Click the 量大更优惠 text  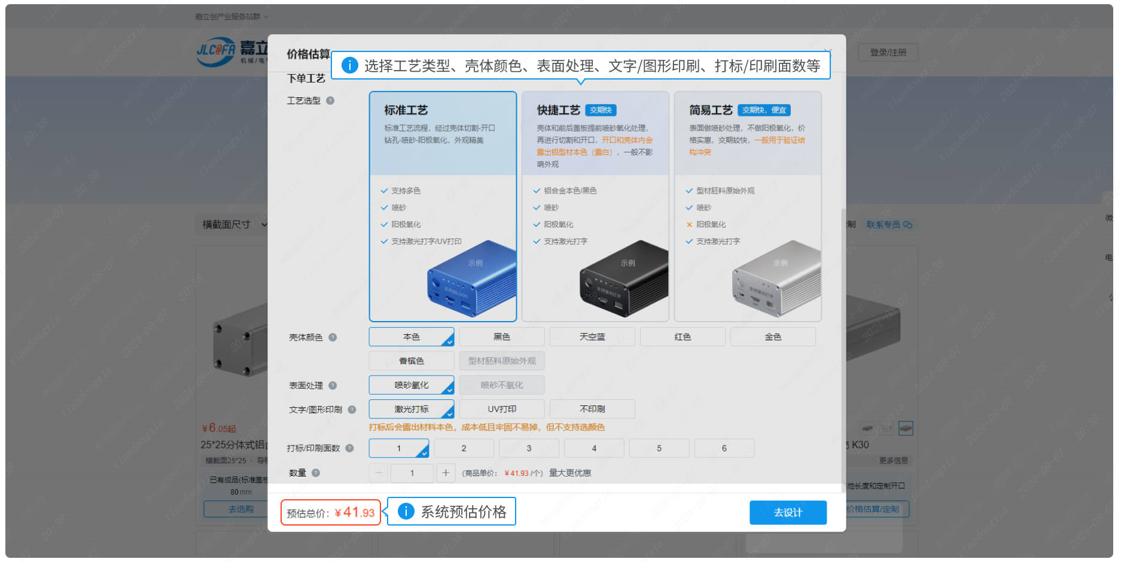point(570,473)
